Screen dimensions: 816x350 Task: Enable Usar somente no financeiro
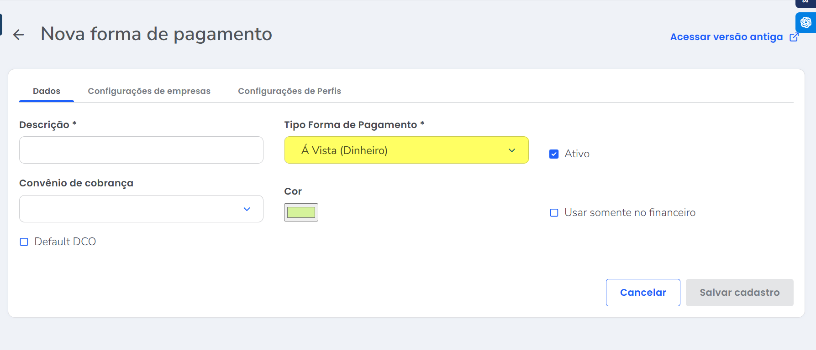tap(554, 213)
